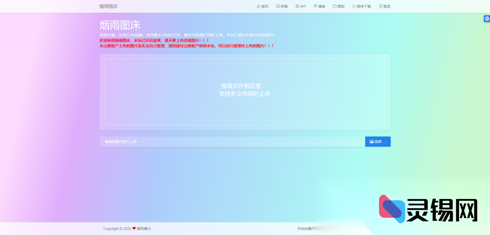Click the 选择 upload button

378,141
